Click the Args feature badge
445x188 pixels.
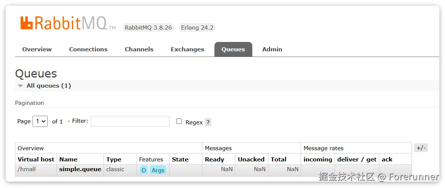pos(158,170)
